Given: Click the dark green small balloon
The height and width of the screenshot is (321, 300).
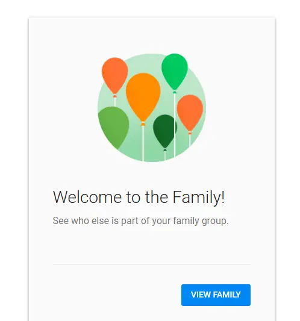Looking at the screenshot, I should click(164, 131).
